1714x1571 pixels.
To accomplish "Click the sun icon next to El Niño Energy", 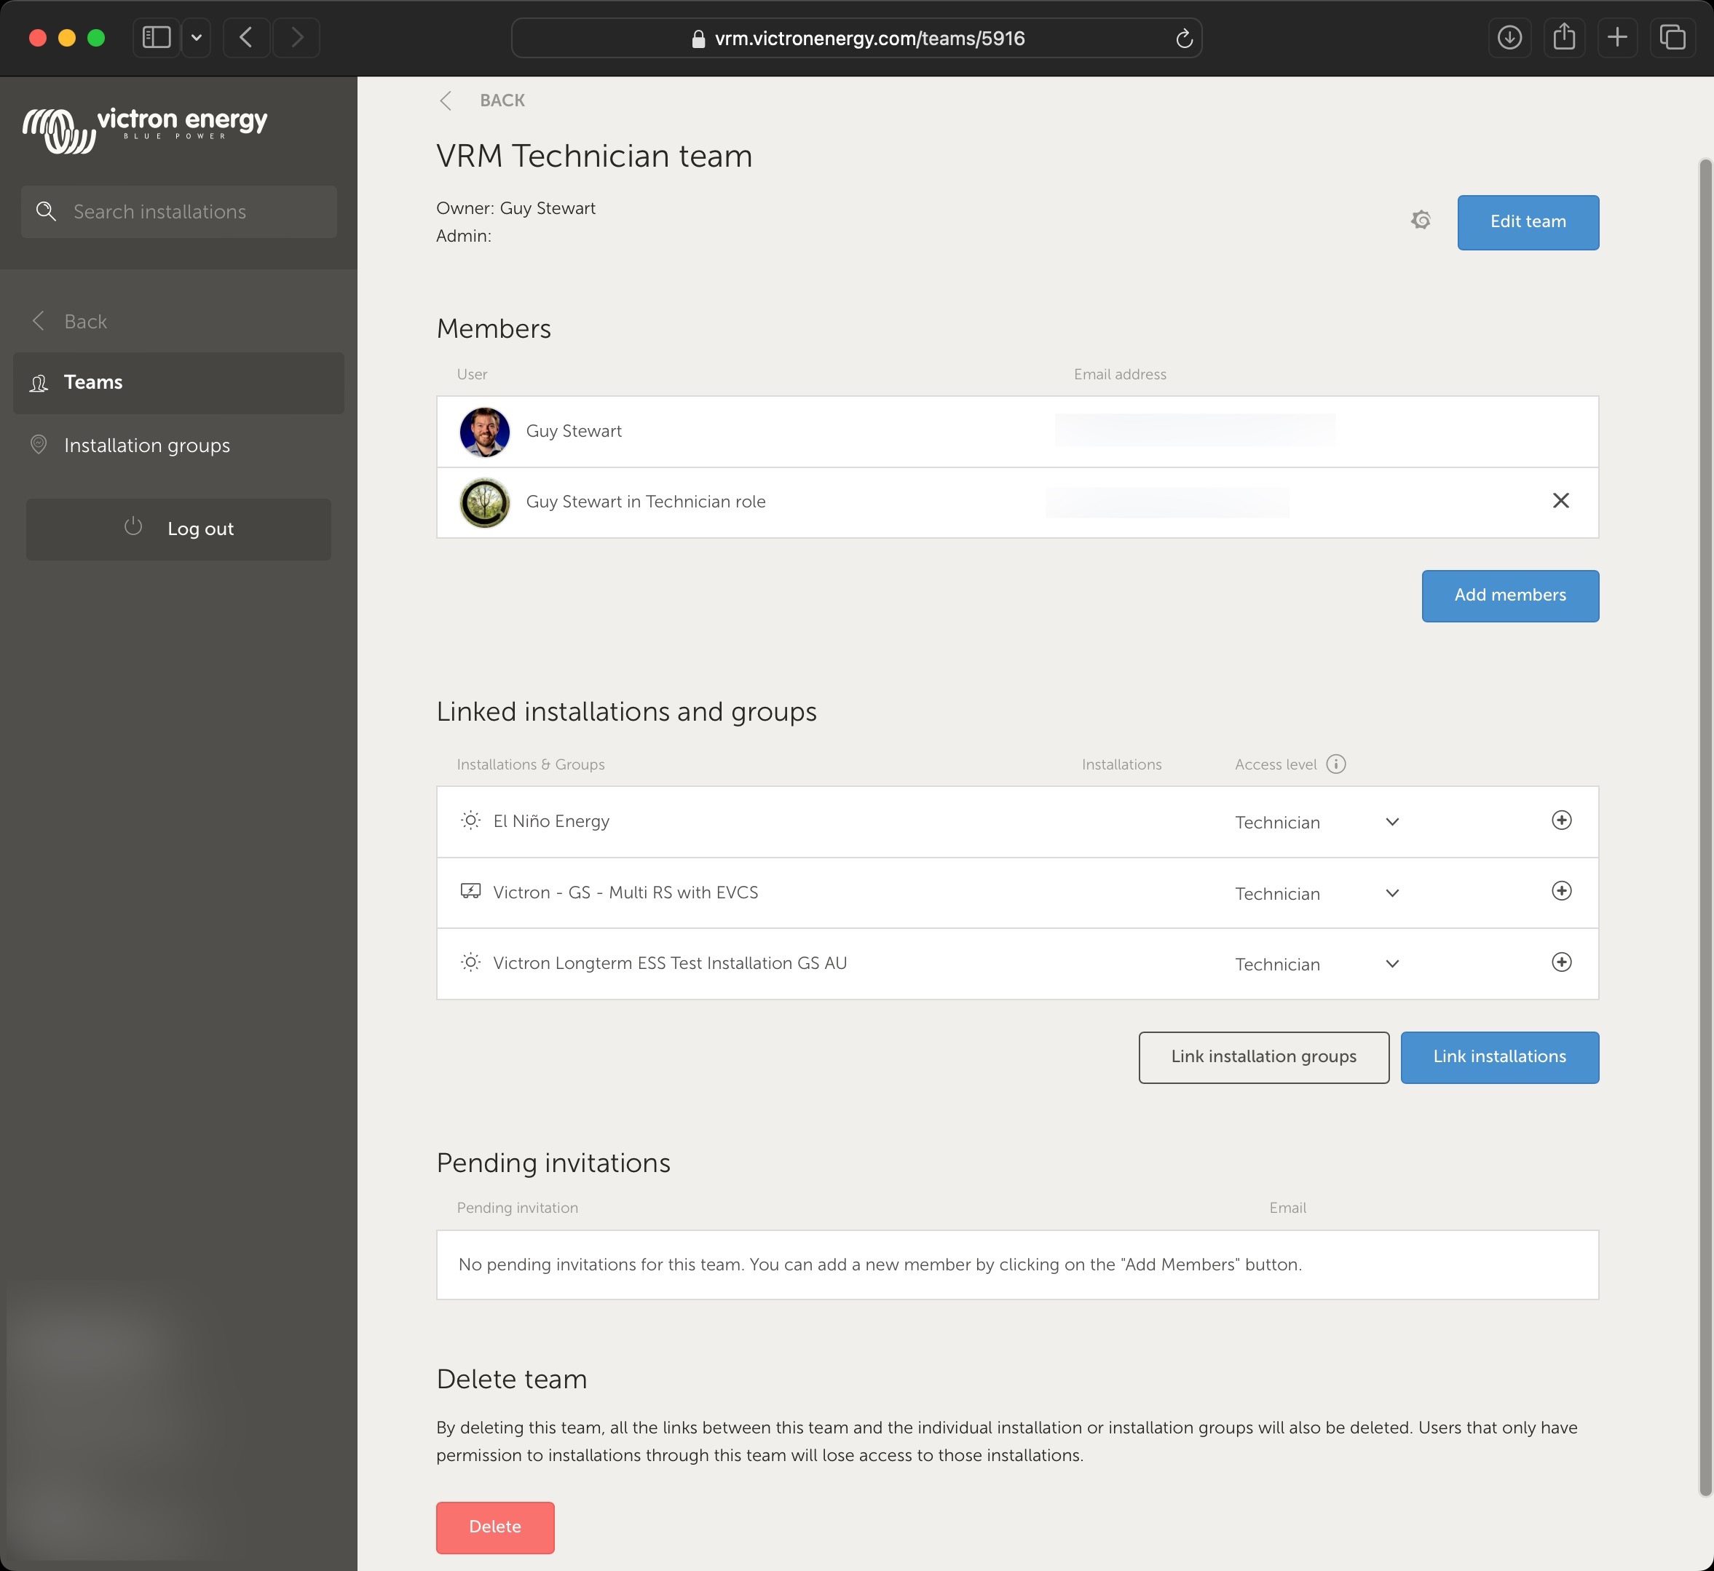I will [470, 820].
